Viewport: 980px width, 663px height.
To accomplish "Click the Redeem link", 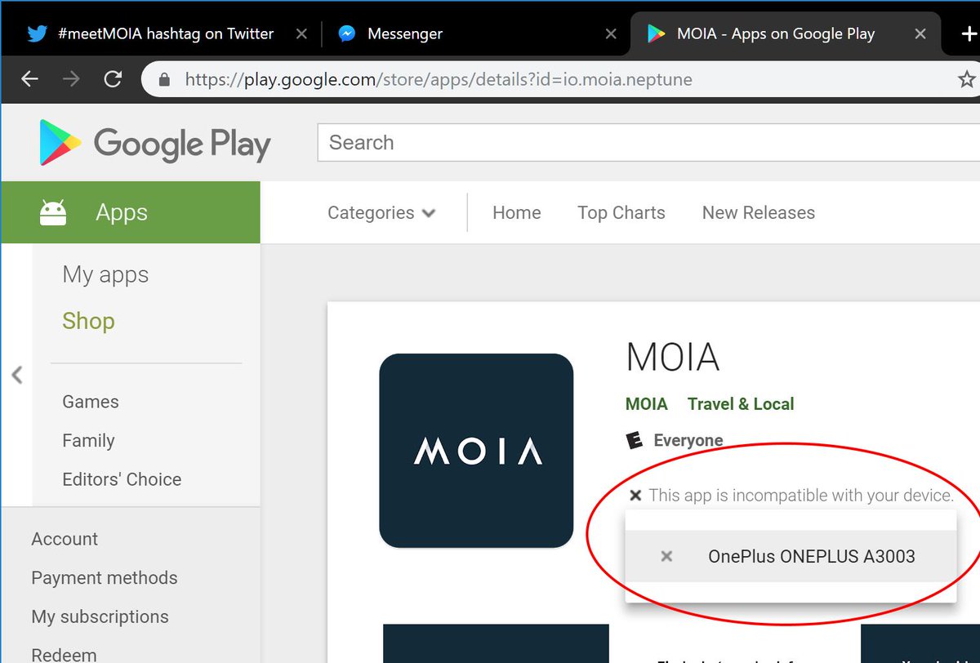I will click(64, 655).
